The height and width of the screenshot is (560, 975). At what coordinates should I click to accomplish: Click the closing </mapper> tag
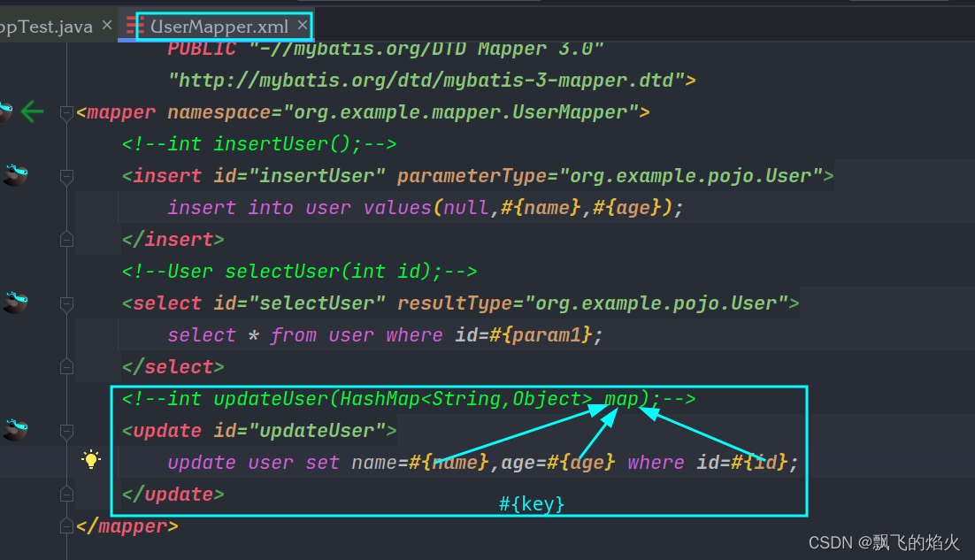point(127,526)
